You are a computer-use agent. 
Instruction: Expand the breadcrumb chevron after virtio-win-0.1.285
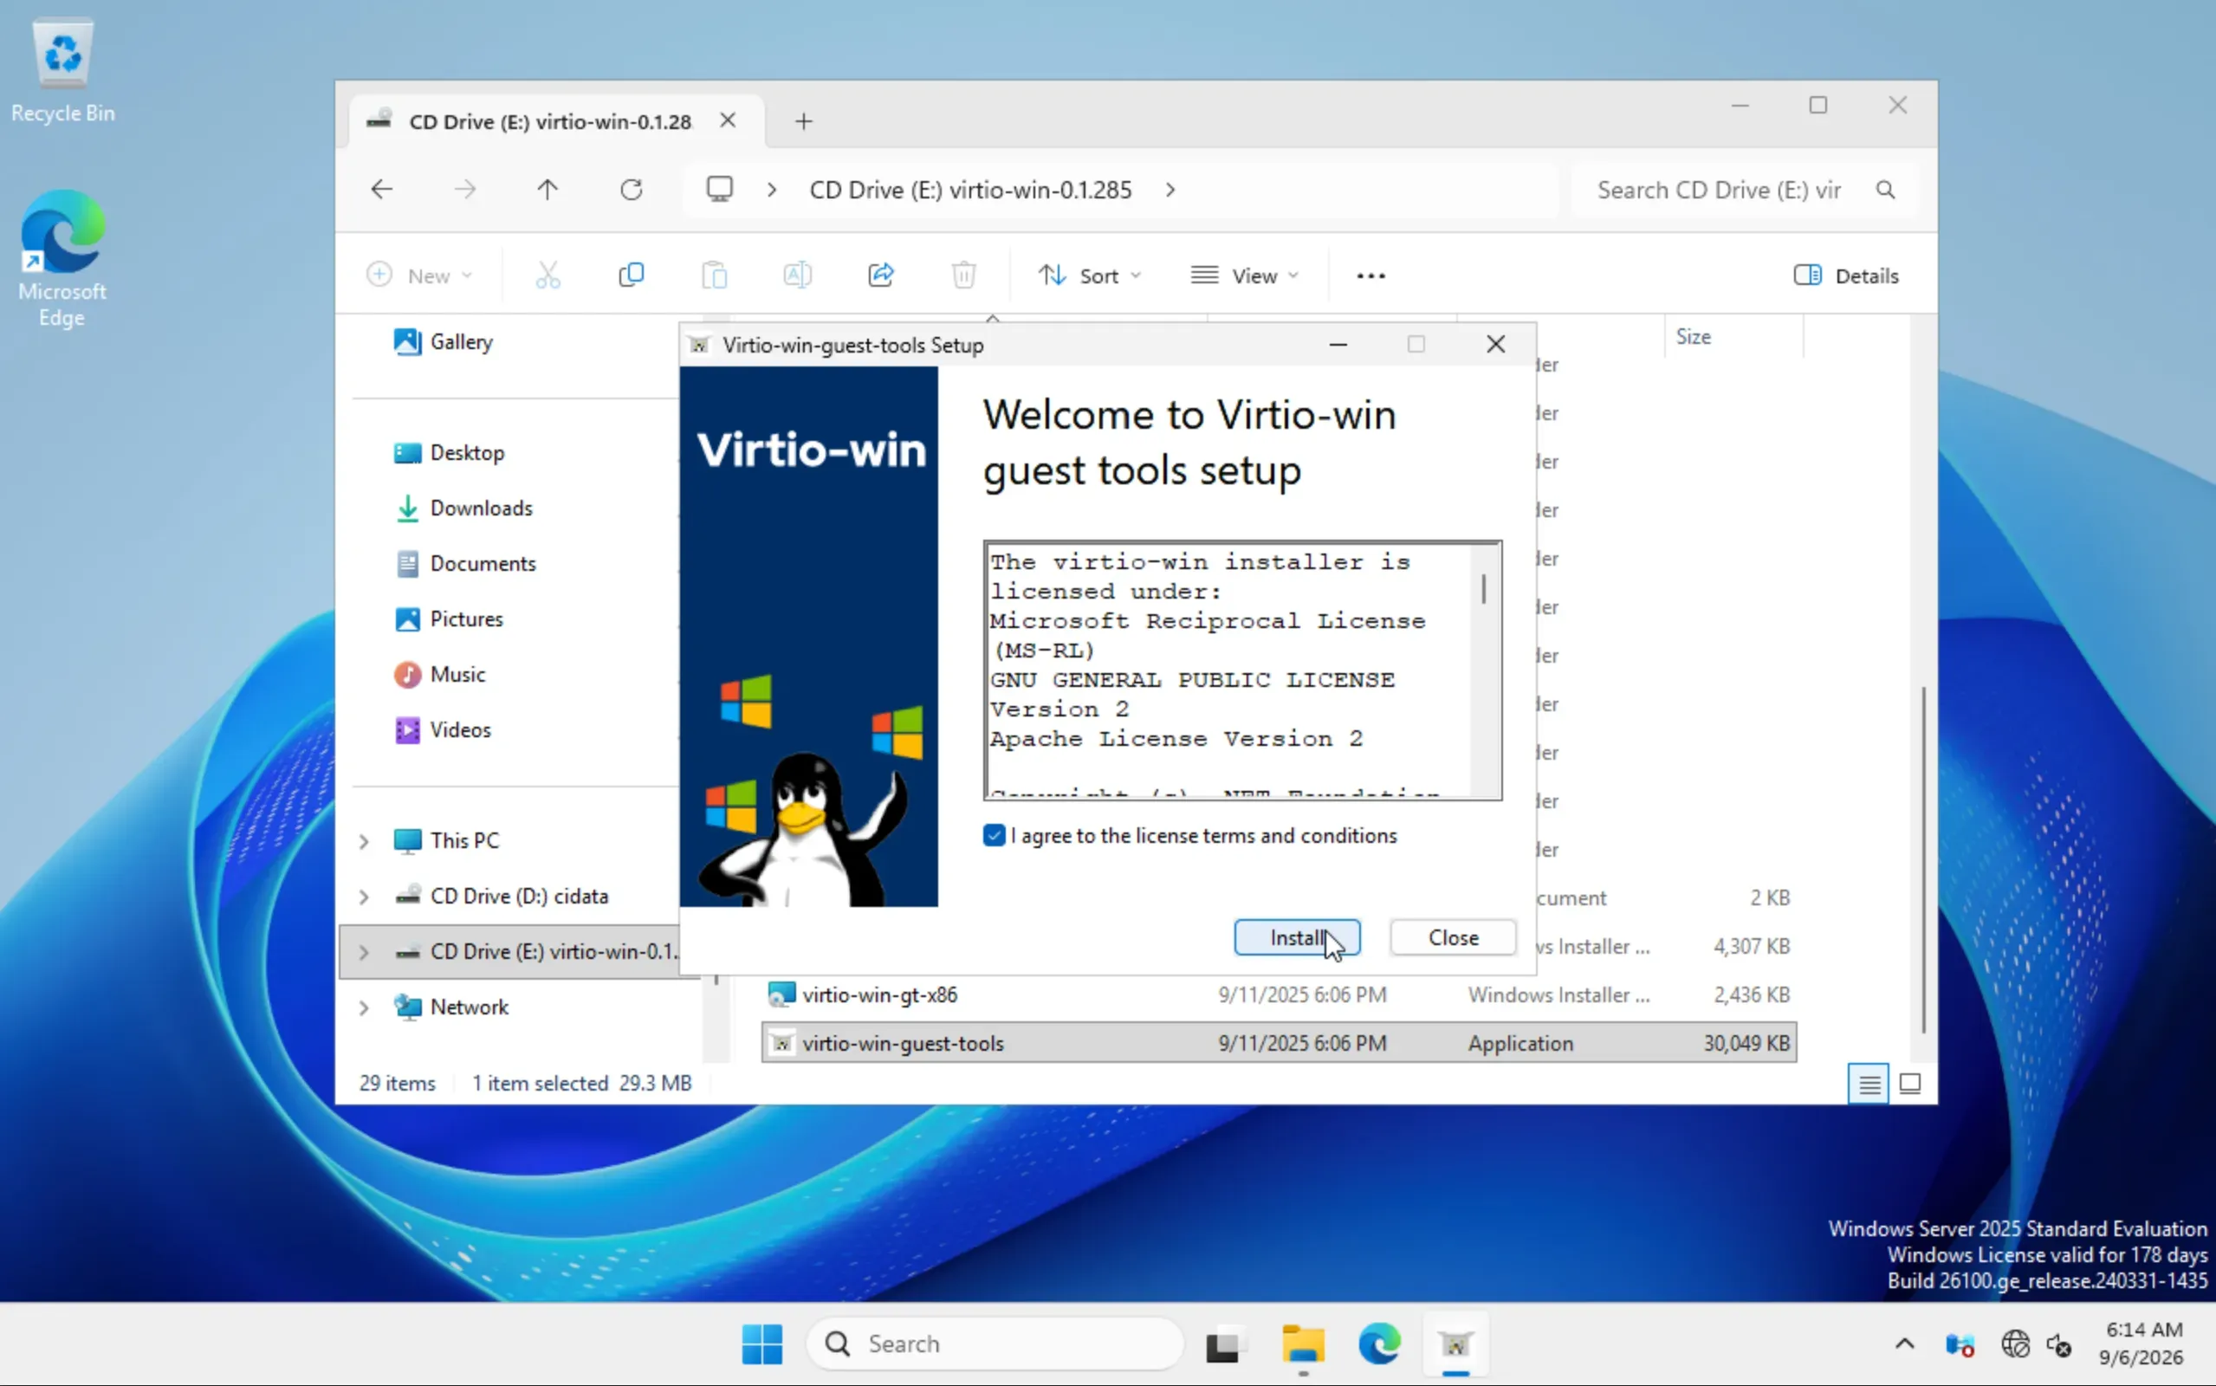coord(1170,190)
